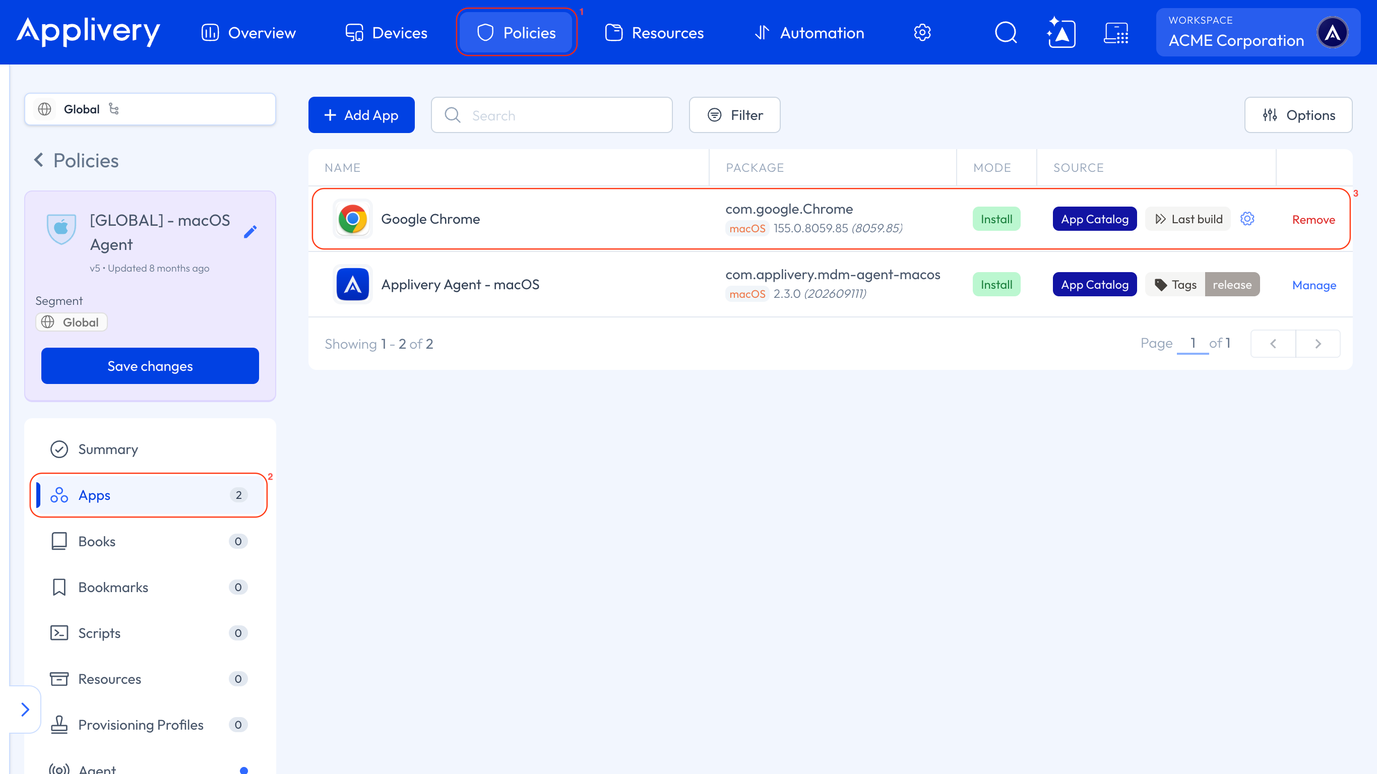1377x774 pixels.
Task: Select Bookmarks in policy sidebar
Action: 150,587
